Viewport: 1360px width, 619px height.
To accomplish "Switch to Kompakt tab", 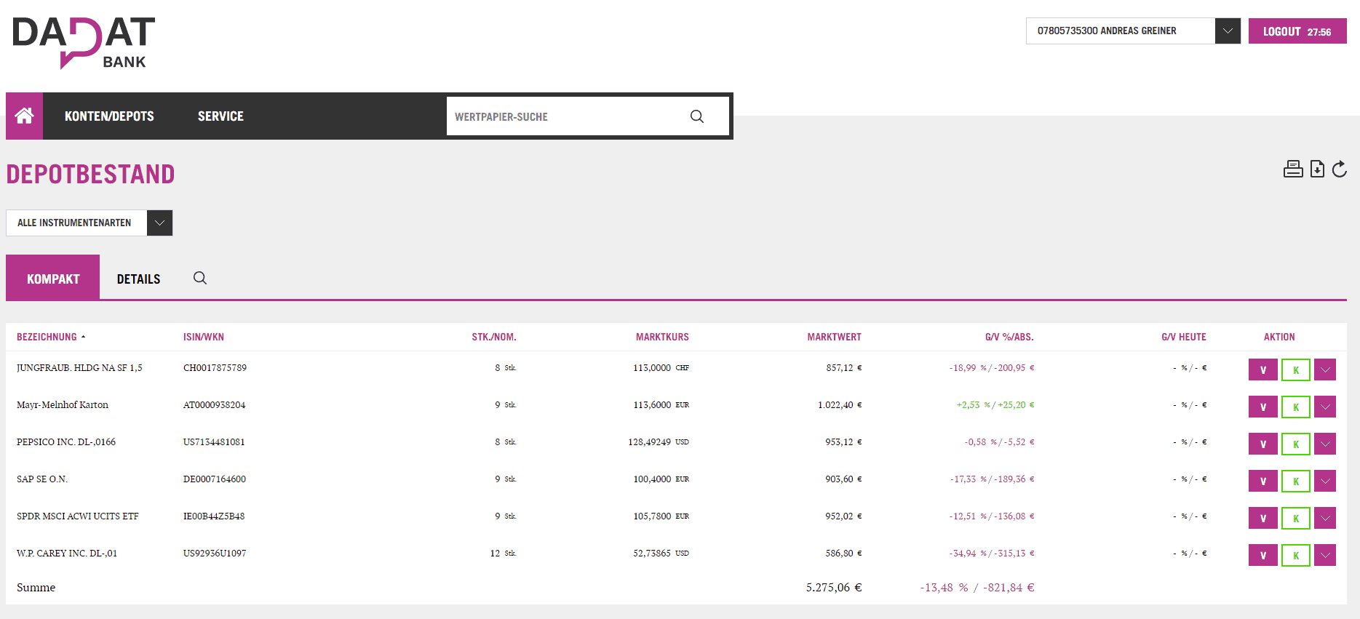I will 53,277.
